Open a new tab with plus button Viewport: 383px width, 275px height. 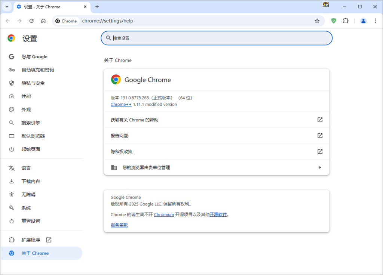97,7
